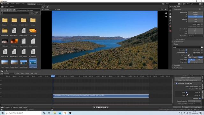This screenshot has width=204, height=115.
Task: Toggle the Cache Result checkbox
Action: (202, 52)
